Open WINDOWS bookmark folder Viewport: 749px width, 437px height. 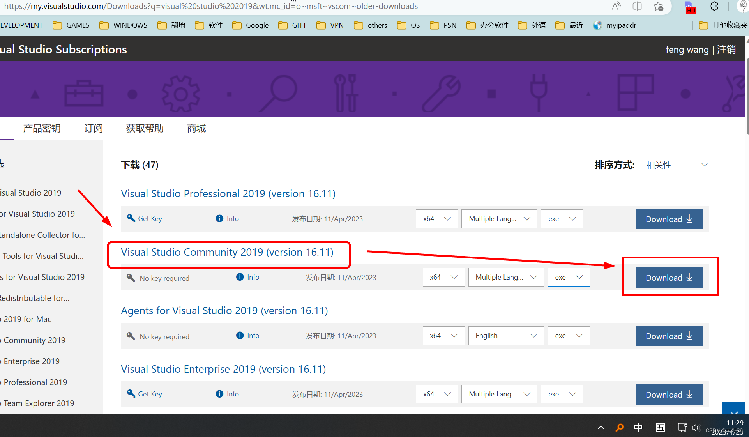click(x=123, y=25)
